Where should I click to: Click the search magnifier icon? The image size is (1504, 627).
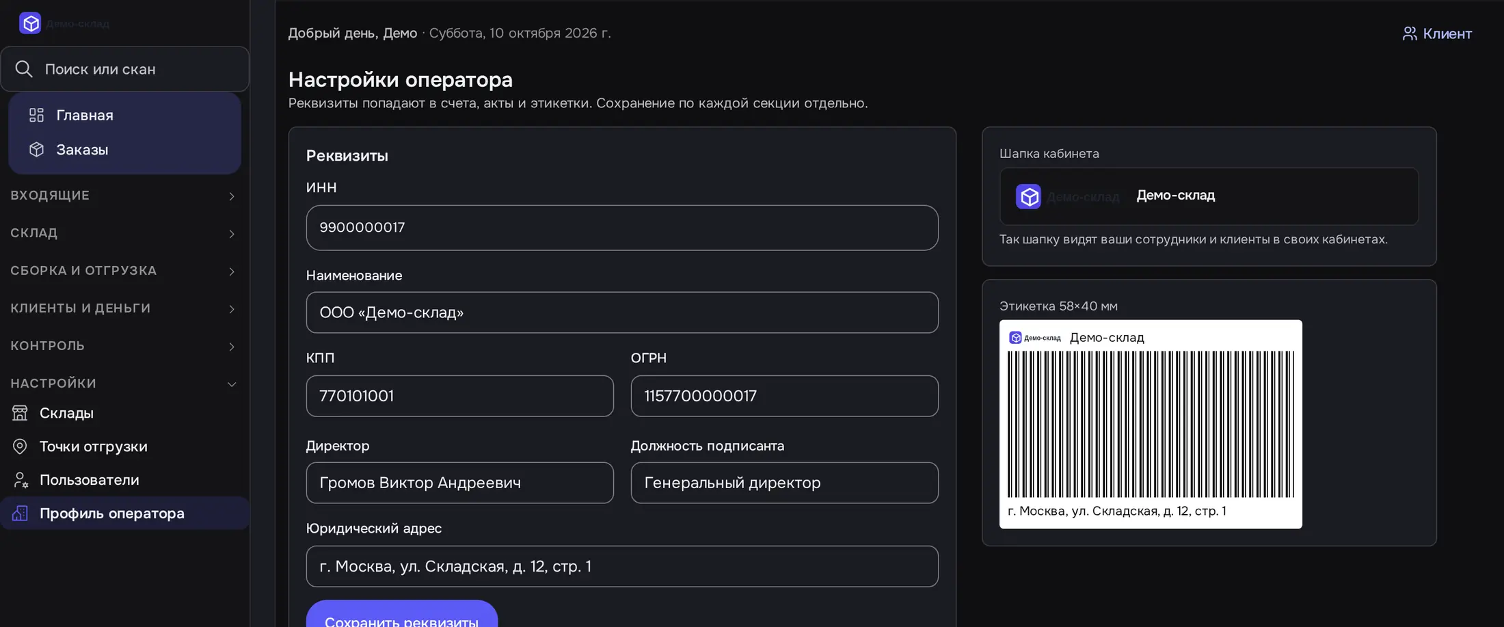(24, 69)
